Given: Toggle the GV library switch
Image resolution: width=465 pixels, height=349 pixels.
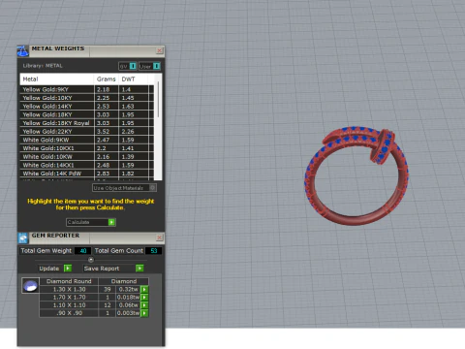Looking at the screenshot, I should click(133, 66).
